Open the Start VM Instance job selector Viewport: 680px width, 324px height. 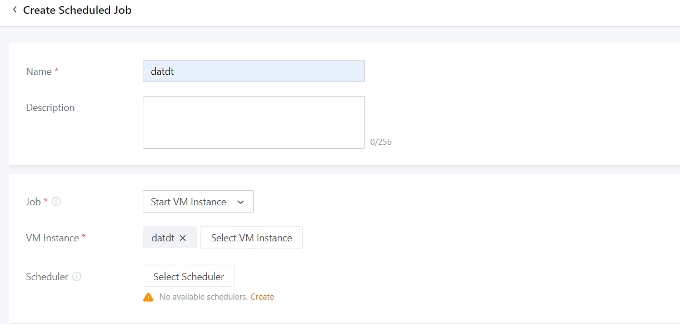pyautogui.click(x=189, y=202)
